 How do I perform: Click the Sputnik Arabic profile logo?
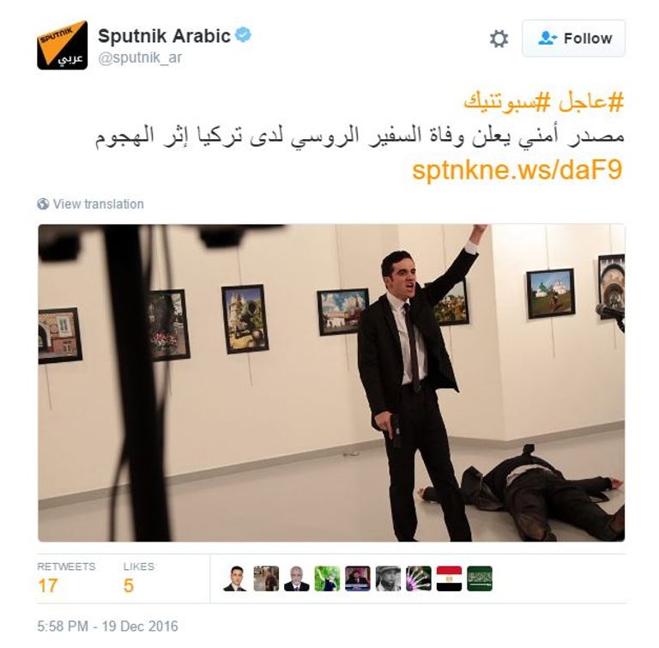click(x=62, y=45)
